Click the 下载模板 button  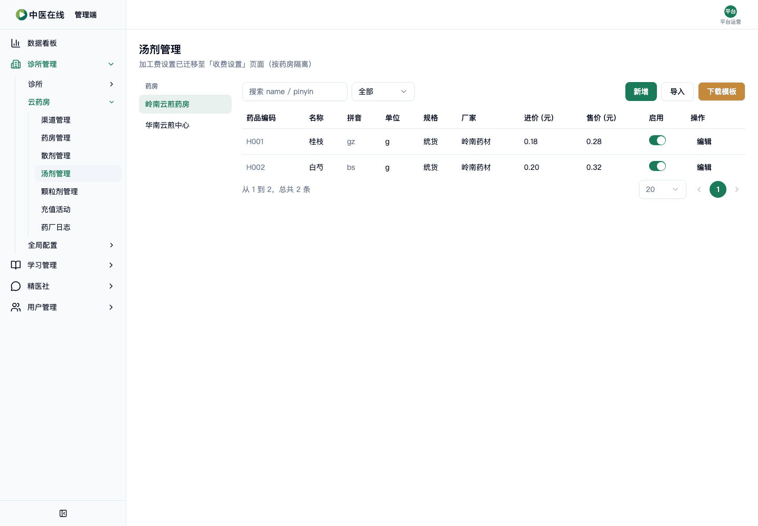pos(722,92)
